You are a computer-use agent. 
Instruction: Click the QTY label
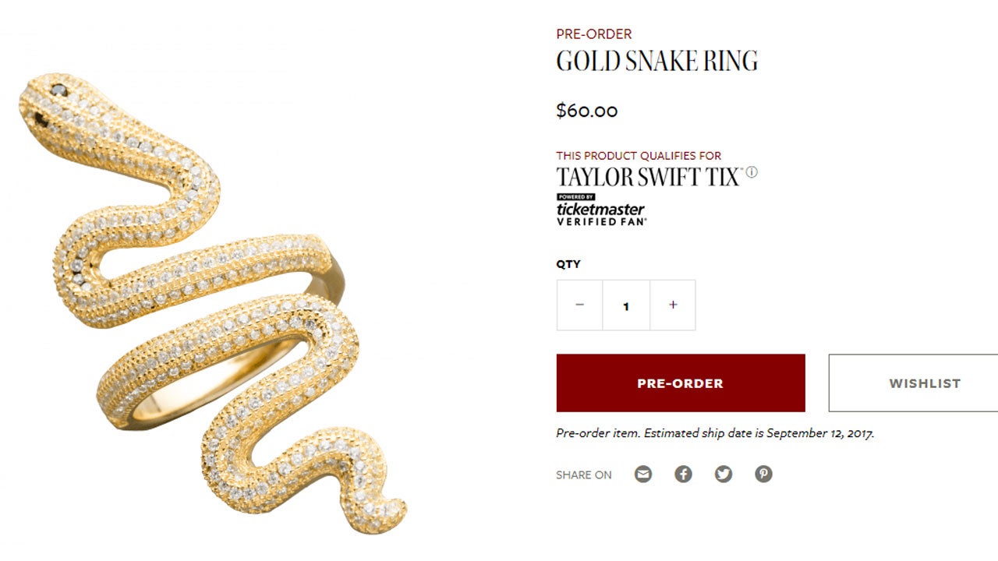(568, 264)
